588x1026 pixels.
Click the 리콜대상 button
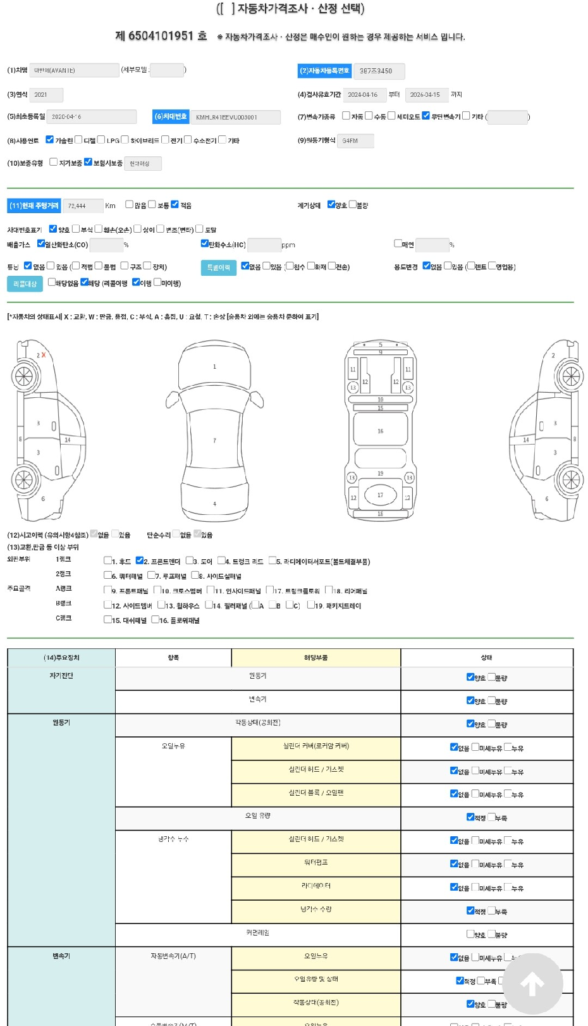point(25,284)
